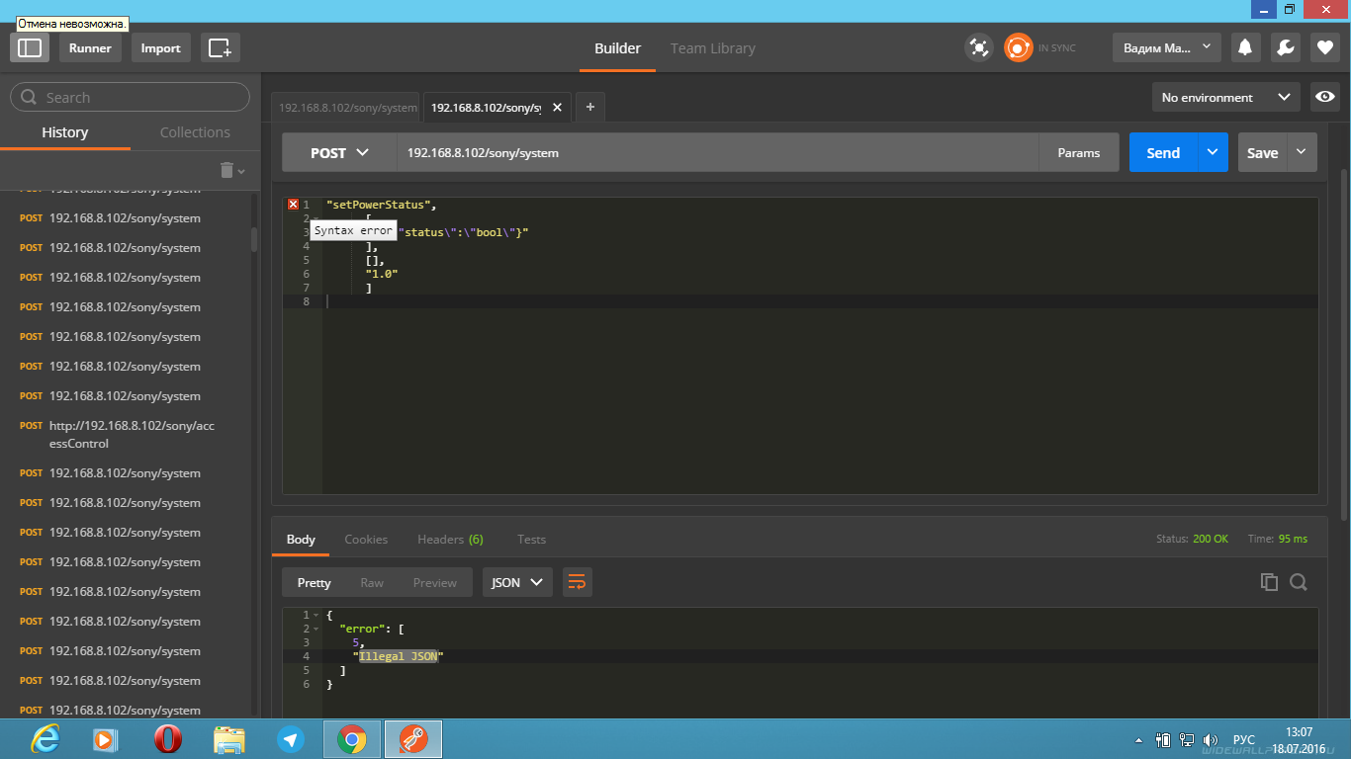Open environment quick look eye icon
Image resolution: width=1351 pixels, height=759 pixels.
(x=1325, y=97)
